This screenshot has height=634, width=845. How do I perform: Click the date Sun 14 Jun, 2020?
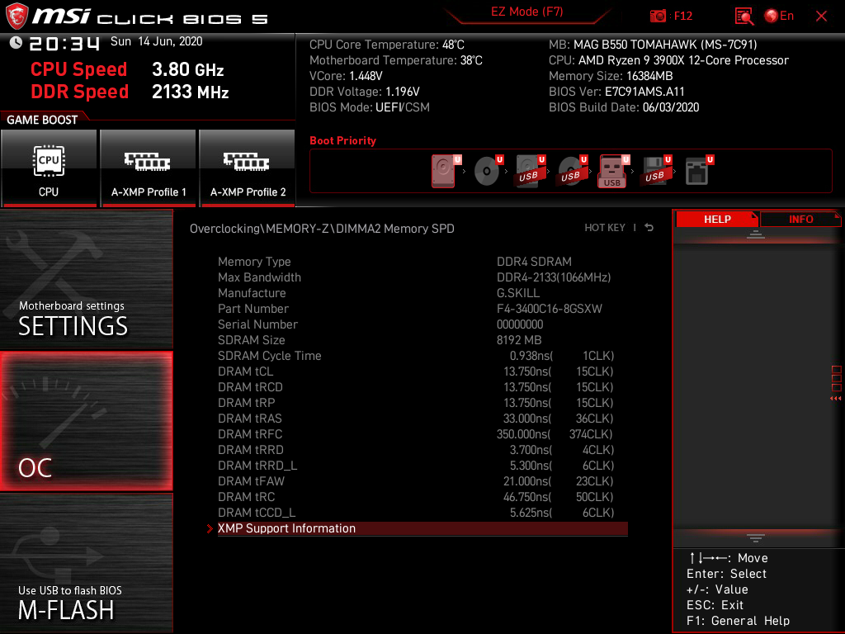tap(156, 41)
